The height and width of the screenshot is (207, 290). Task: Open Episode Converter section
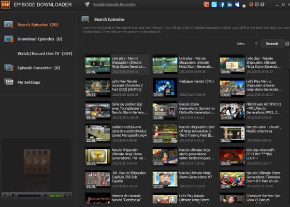(x=39, y=68)
